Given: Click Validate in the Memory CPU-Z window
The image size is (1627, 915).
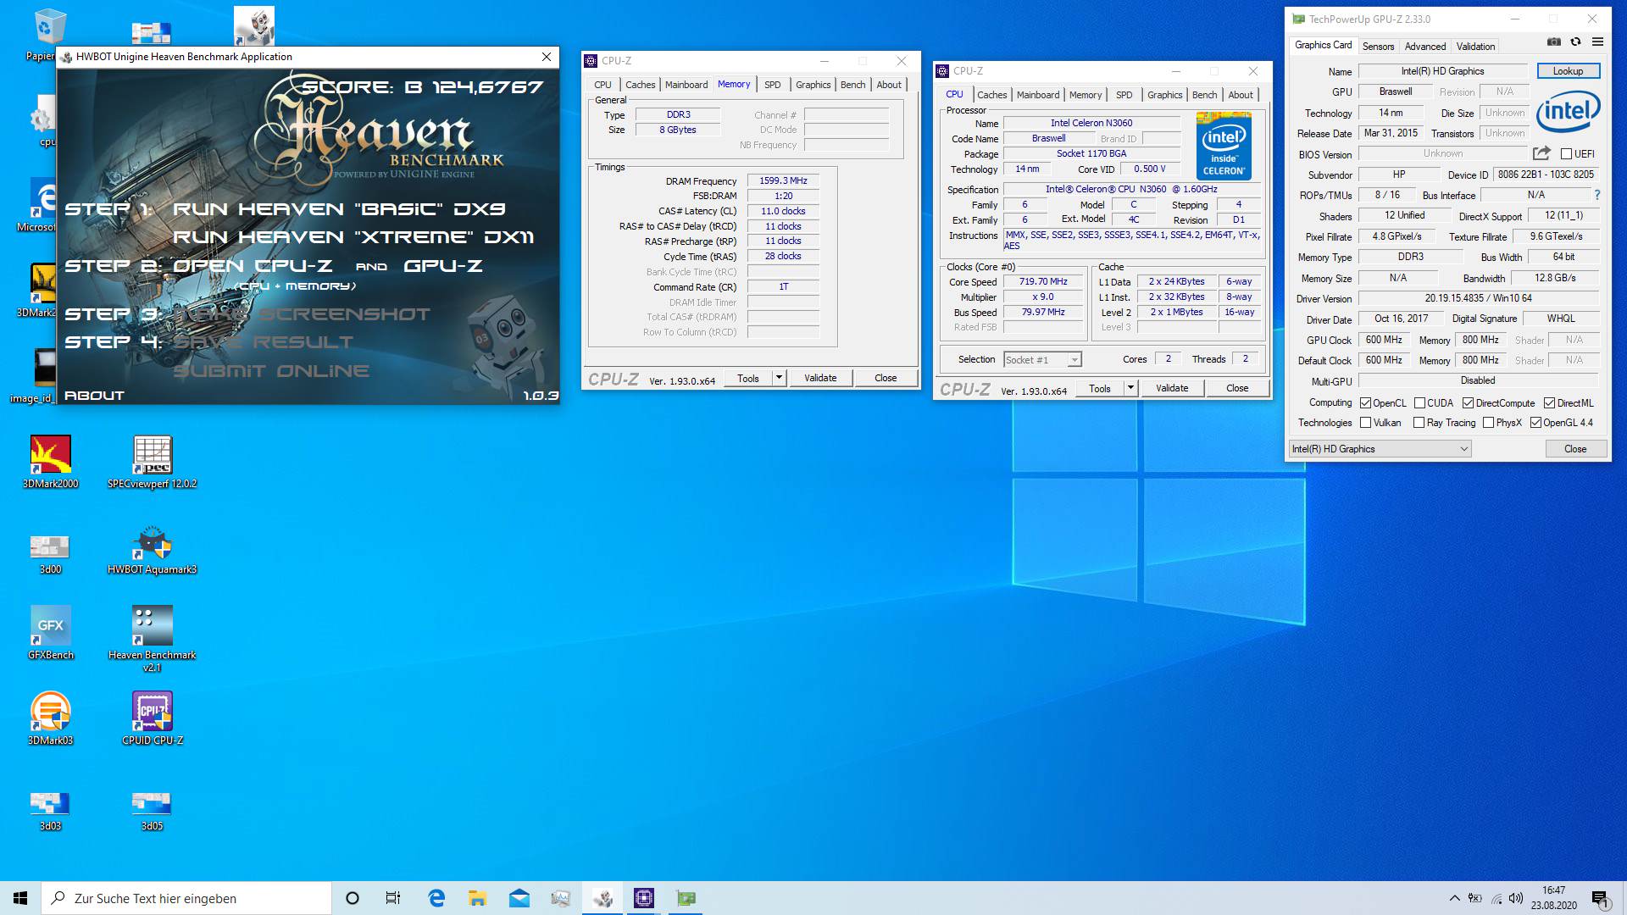Looking at the screenshot, I should [x=820, y=378].
